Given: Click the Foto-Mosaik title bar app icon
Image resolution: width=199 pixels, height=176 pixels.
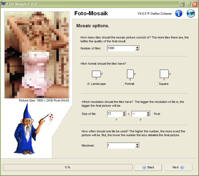Looking at the screenshot, I should [4, 4].
